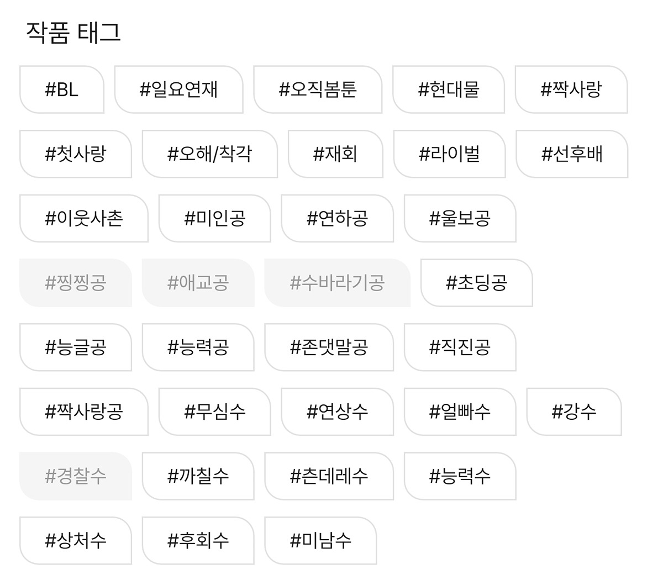Select the #미남수 tag
The height and width of the screenshot is (580, 663).
click(320, 541)
